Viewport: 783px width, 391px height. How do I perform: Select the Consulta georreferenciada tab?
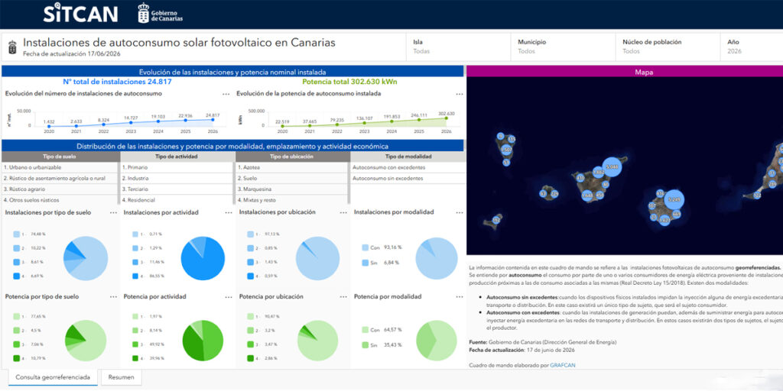pos(53,377)
